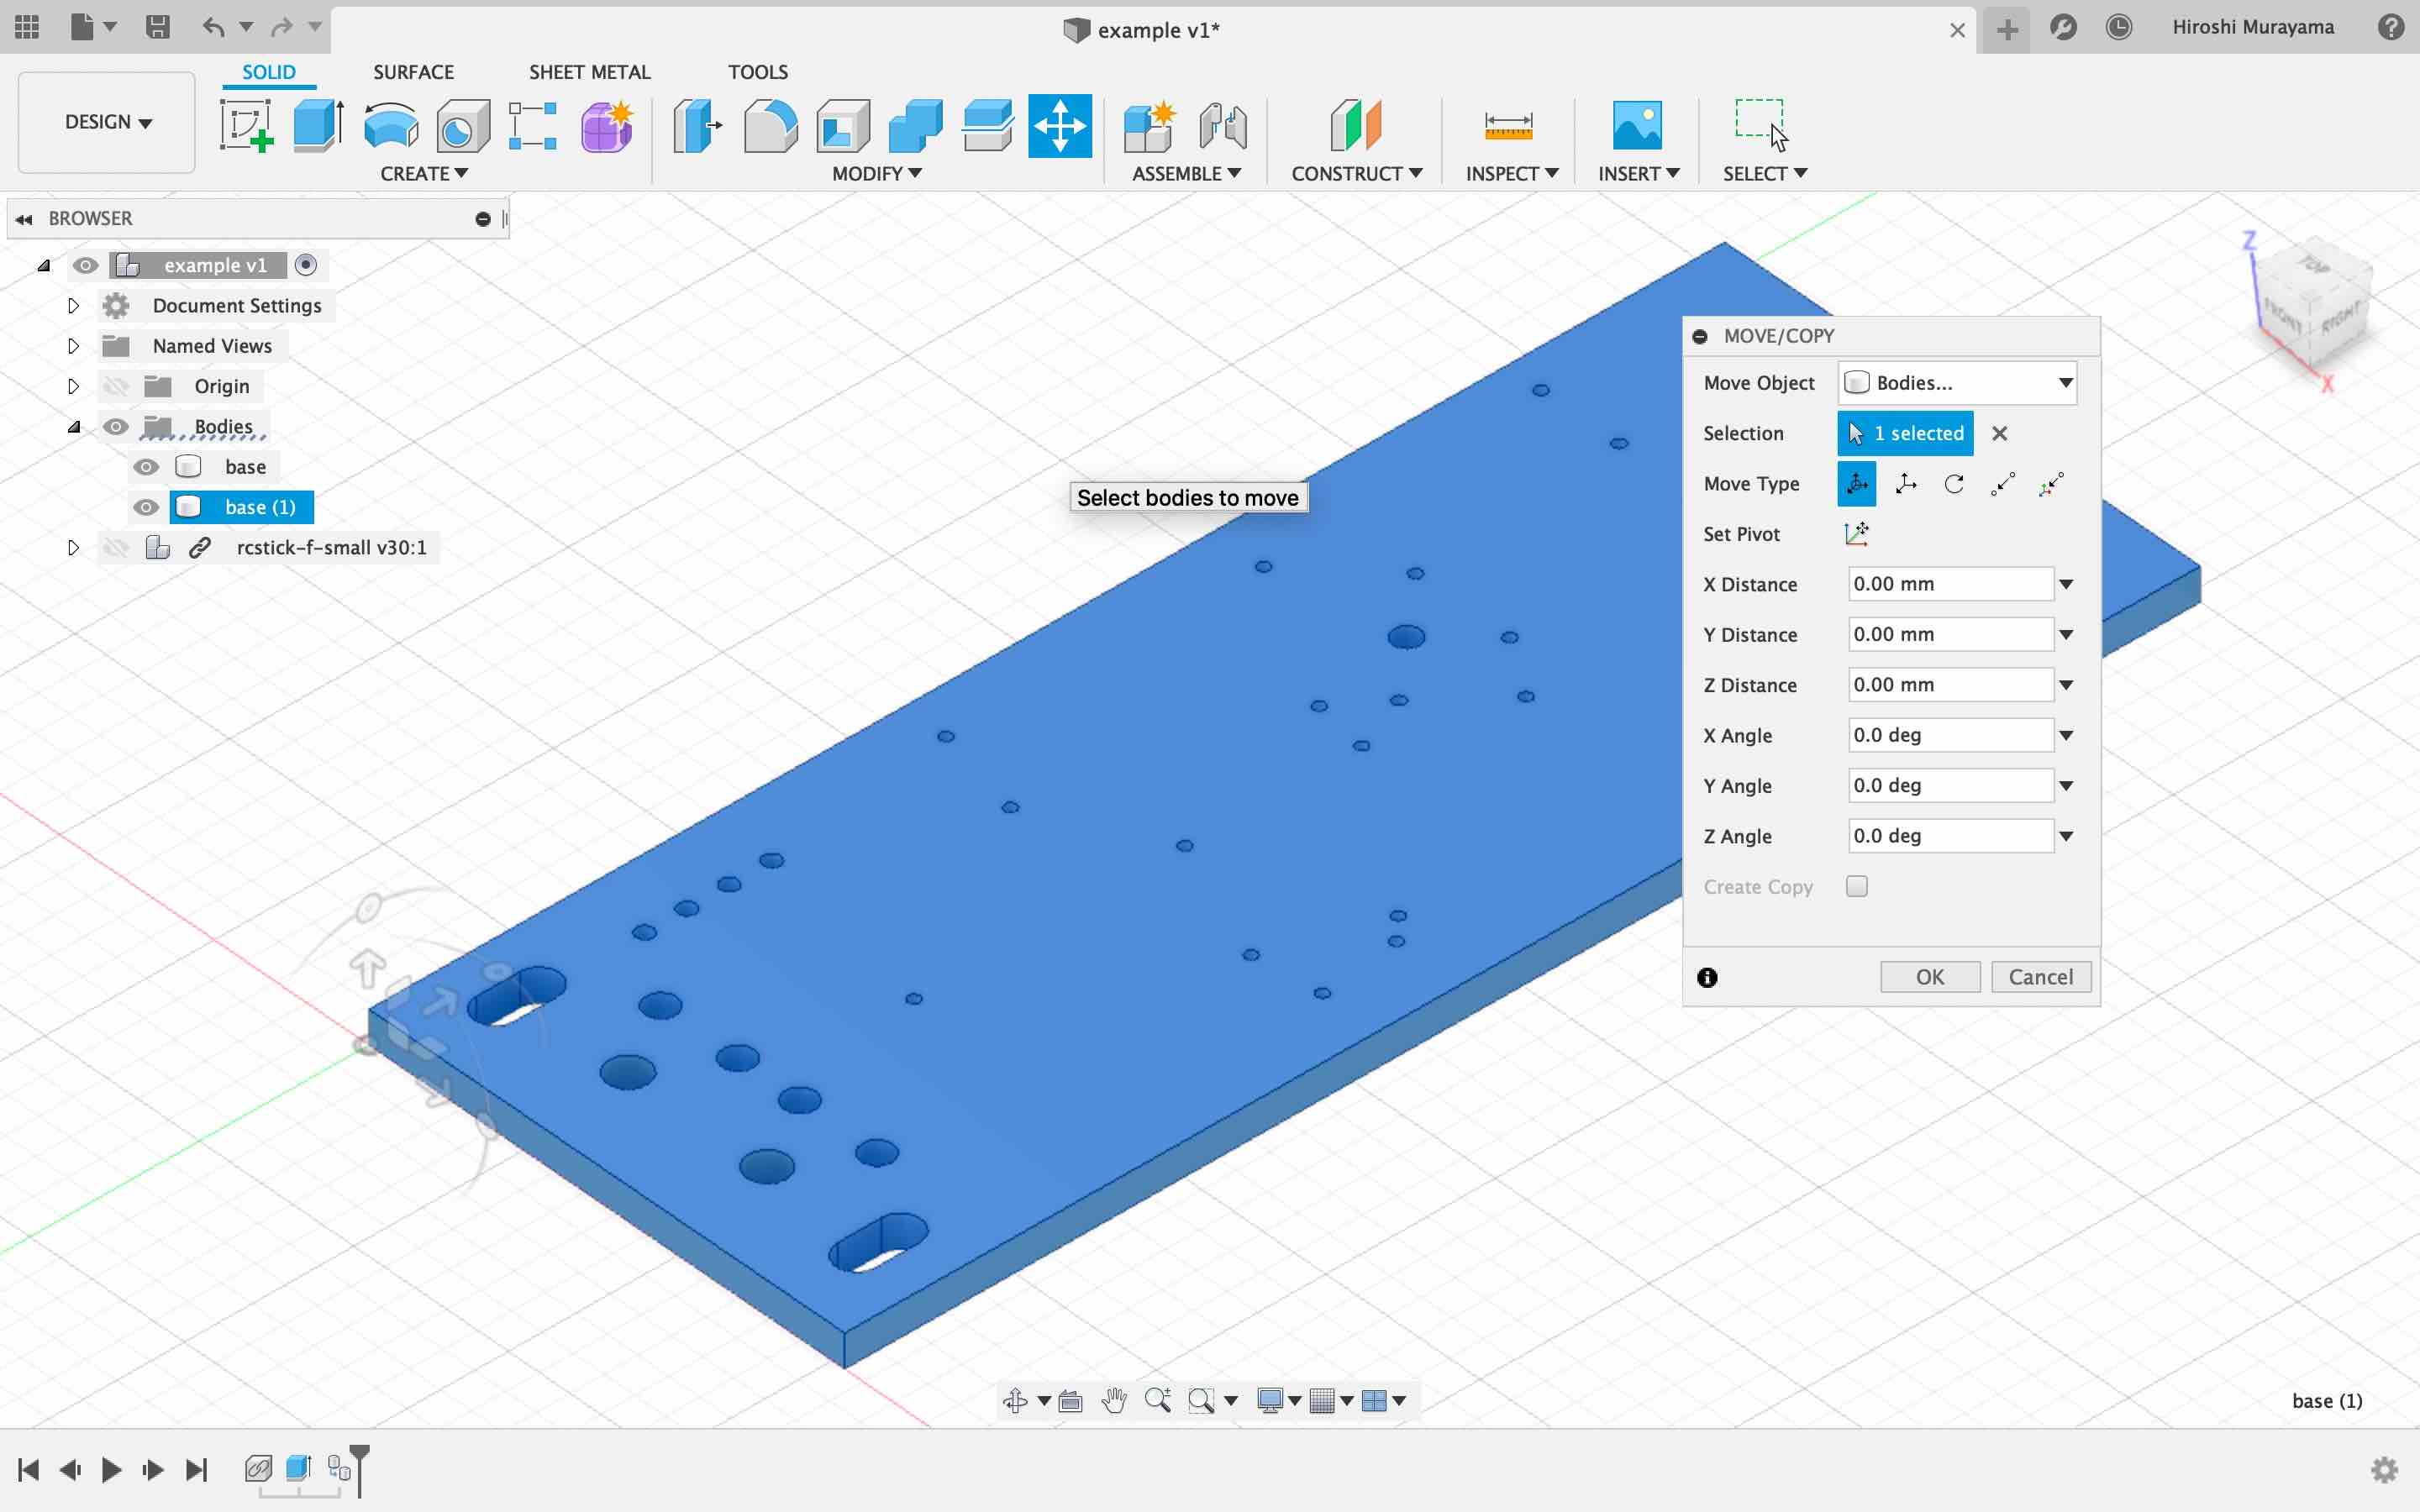The image size is (2420, 1512).
Task: Select the Midplane construct tool
Action: 1356,126
